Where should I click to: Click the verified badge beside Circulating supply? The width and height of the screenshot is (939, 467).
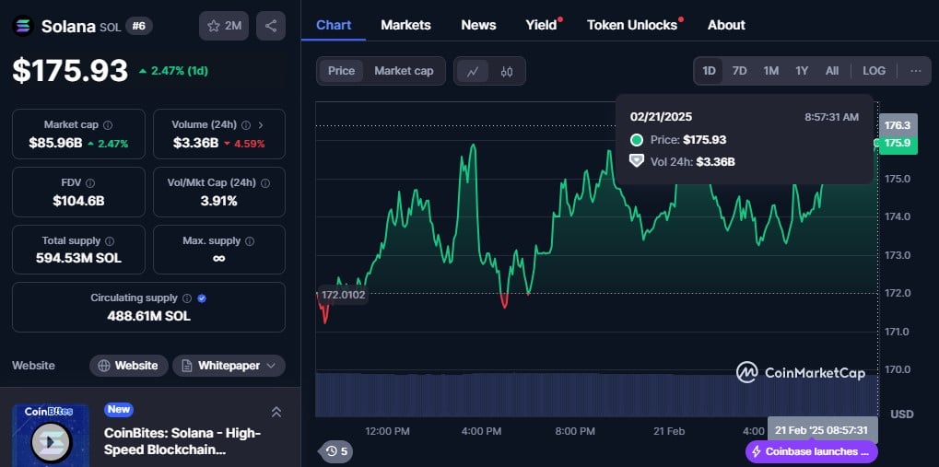click(202, 298)
